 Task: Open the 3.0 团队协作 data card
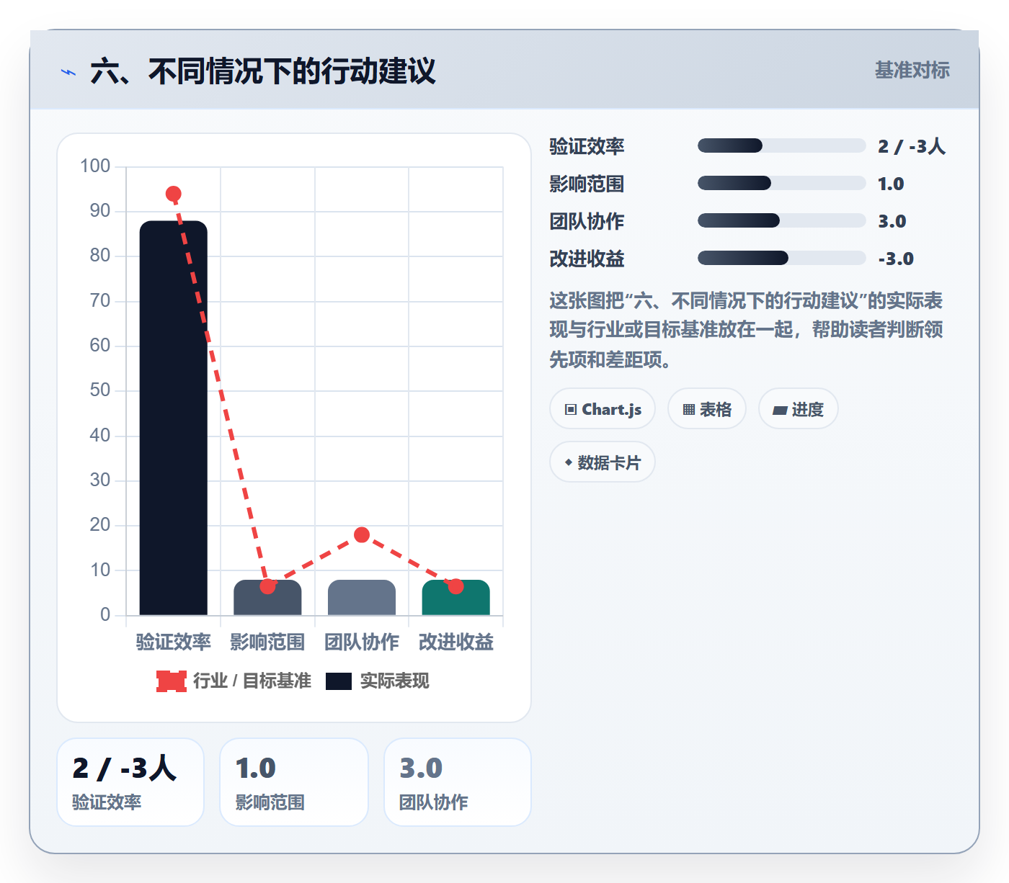tap(458, 782)
